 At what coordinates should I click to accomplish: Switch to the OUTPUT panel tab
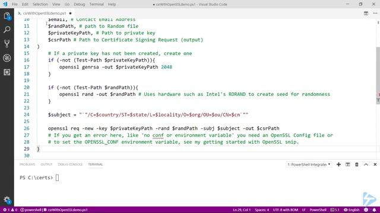point(46,164)
